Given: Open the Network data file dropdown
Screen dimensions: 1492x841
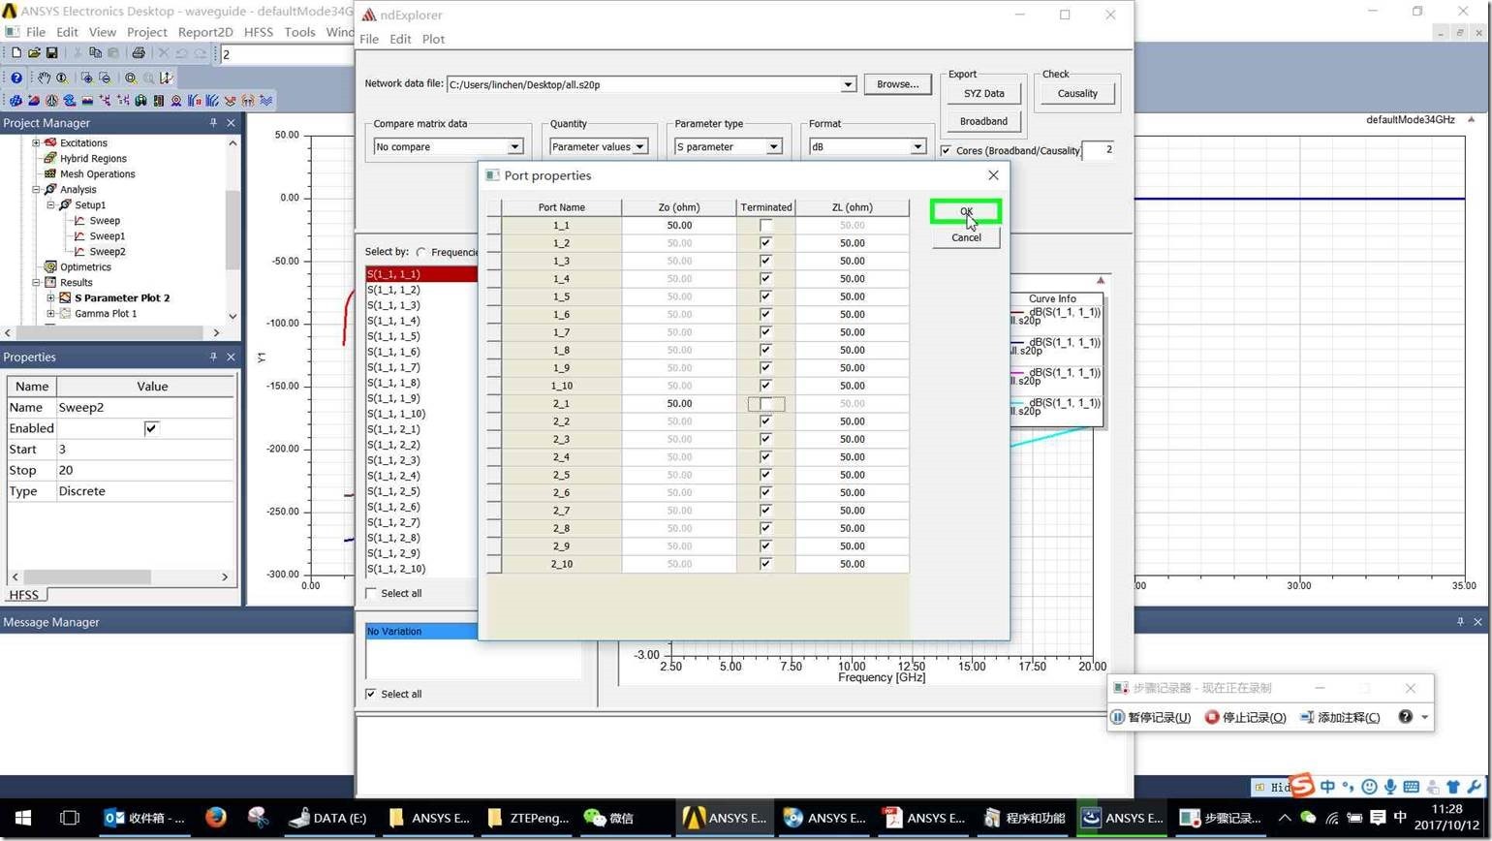Looking at the screenshot, I should (848, 84).
